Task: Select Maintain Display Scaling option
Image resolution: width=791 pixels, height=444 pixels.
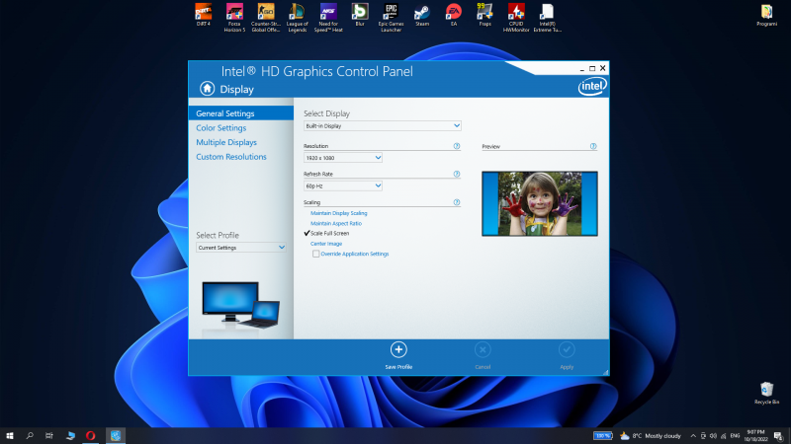Action: [338, 213]
